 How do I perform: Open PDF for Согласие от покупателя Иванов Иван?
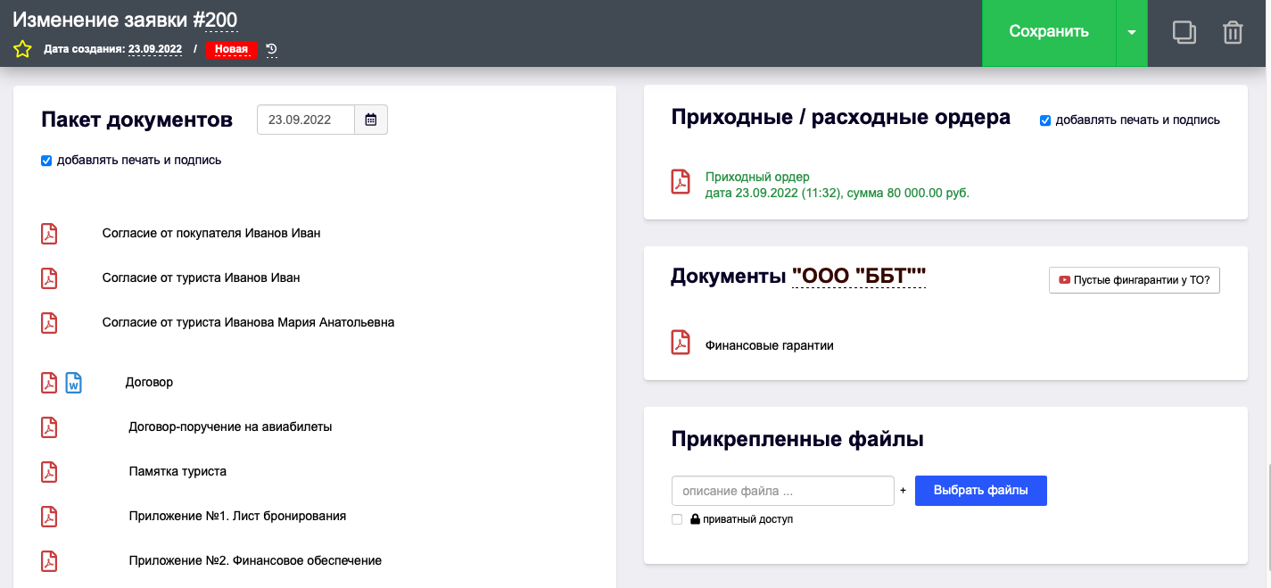click(x=49, y=233)
